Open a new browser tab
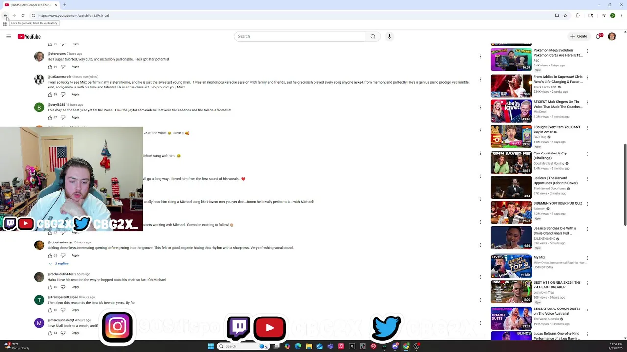Viewport: 627px width, 352px height. click(64, 5)
